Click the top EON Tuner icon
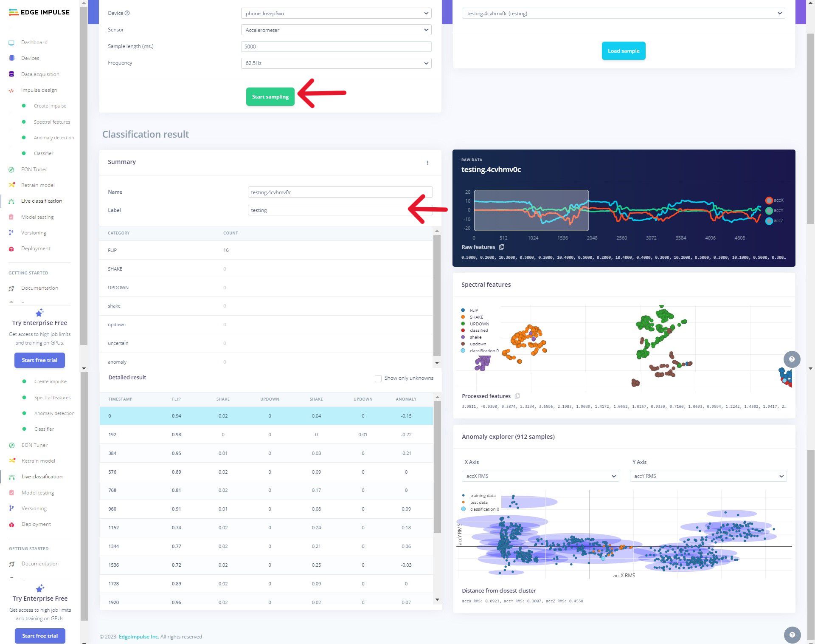 click(x=11, y=169)
